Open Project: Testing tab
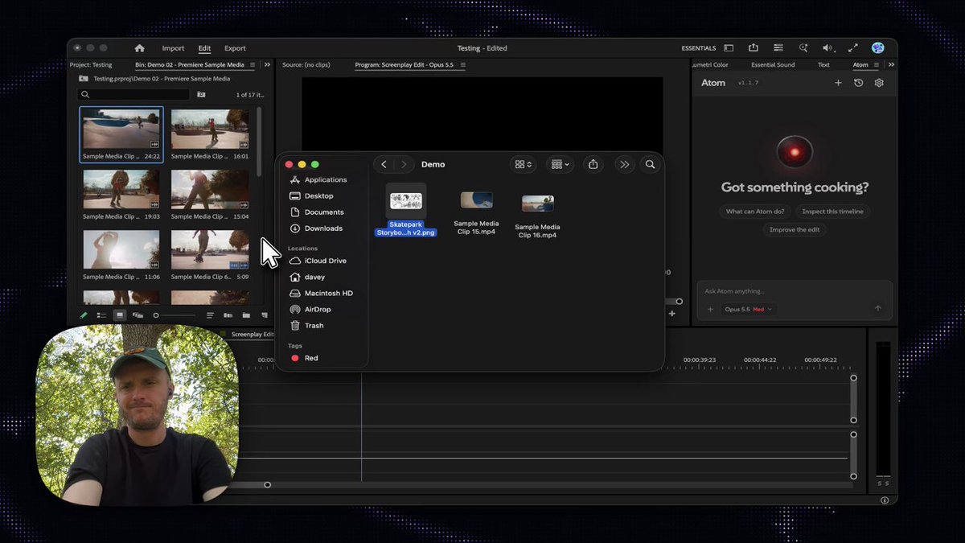This screenshot has height=543, width=965. [91, 64]
